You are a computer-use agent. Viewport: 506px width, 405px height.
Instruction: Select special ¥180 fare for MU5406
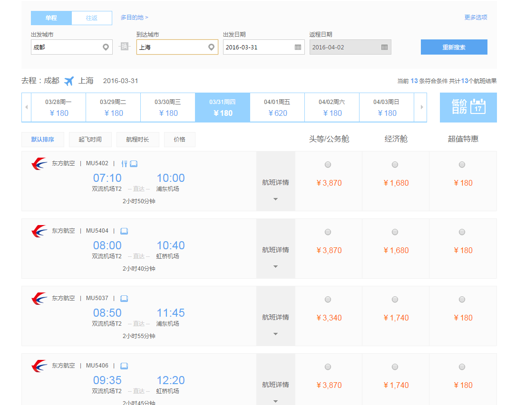[x=462, y=367]
